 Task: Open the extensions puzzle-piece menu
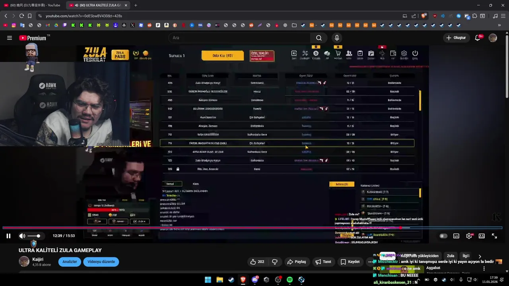[474, 16]
